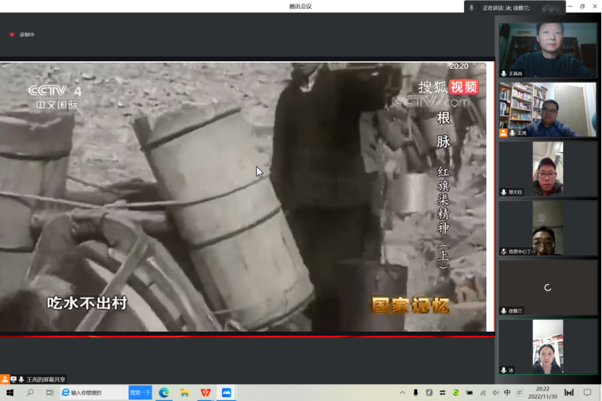Viewport: 602px width, 401px height.
Task: Toggle the 中 input language indicator
Action: [x=507, y=392]
